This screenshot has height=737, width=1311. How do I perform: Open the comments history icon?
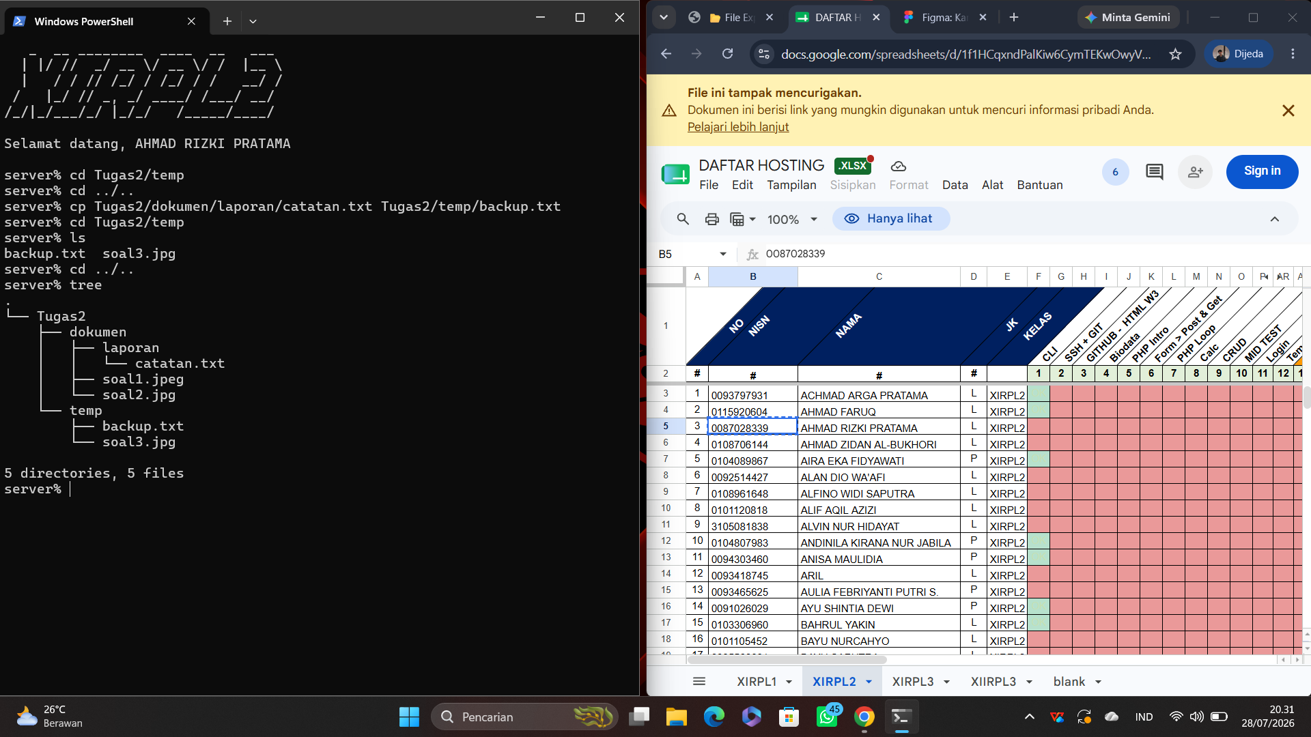[1155, 172]
